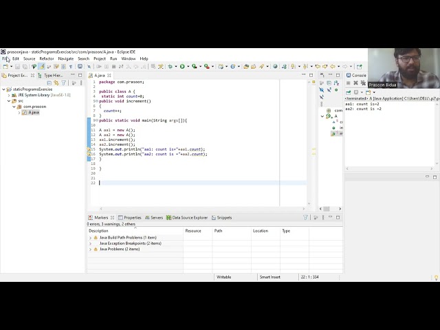440x330 pixels.
Task: Switch to the Properties tab
Action: click(130, 217)
